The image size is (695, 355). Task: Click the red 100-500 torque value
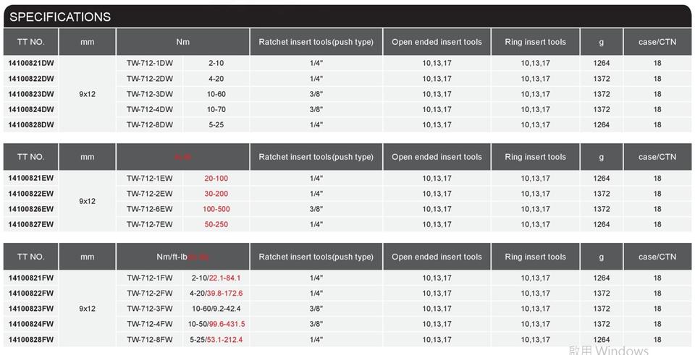coord(216,210)
